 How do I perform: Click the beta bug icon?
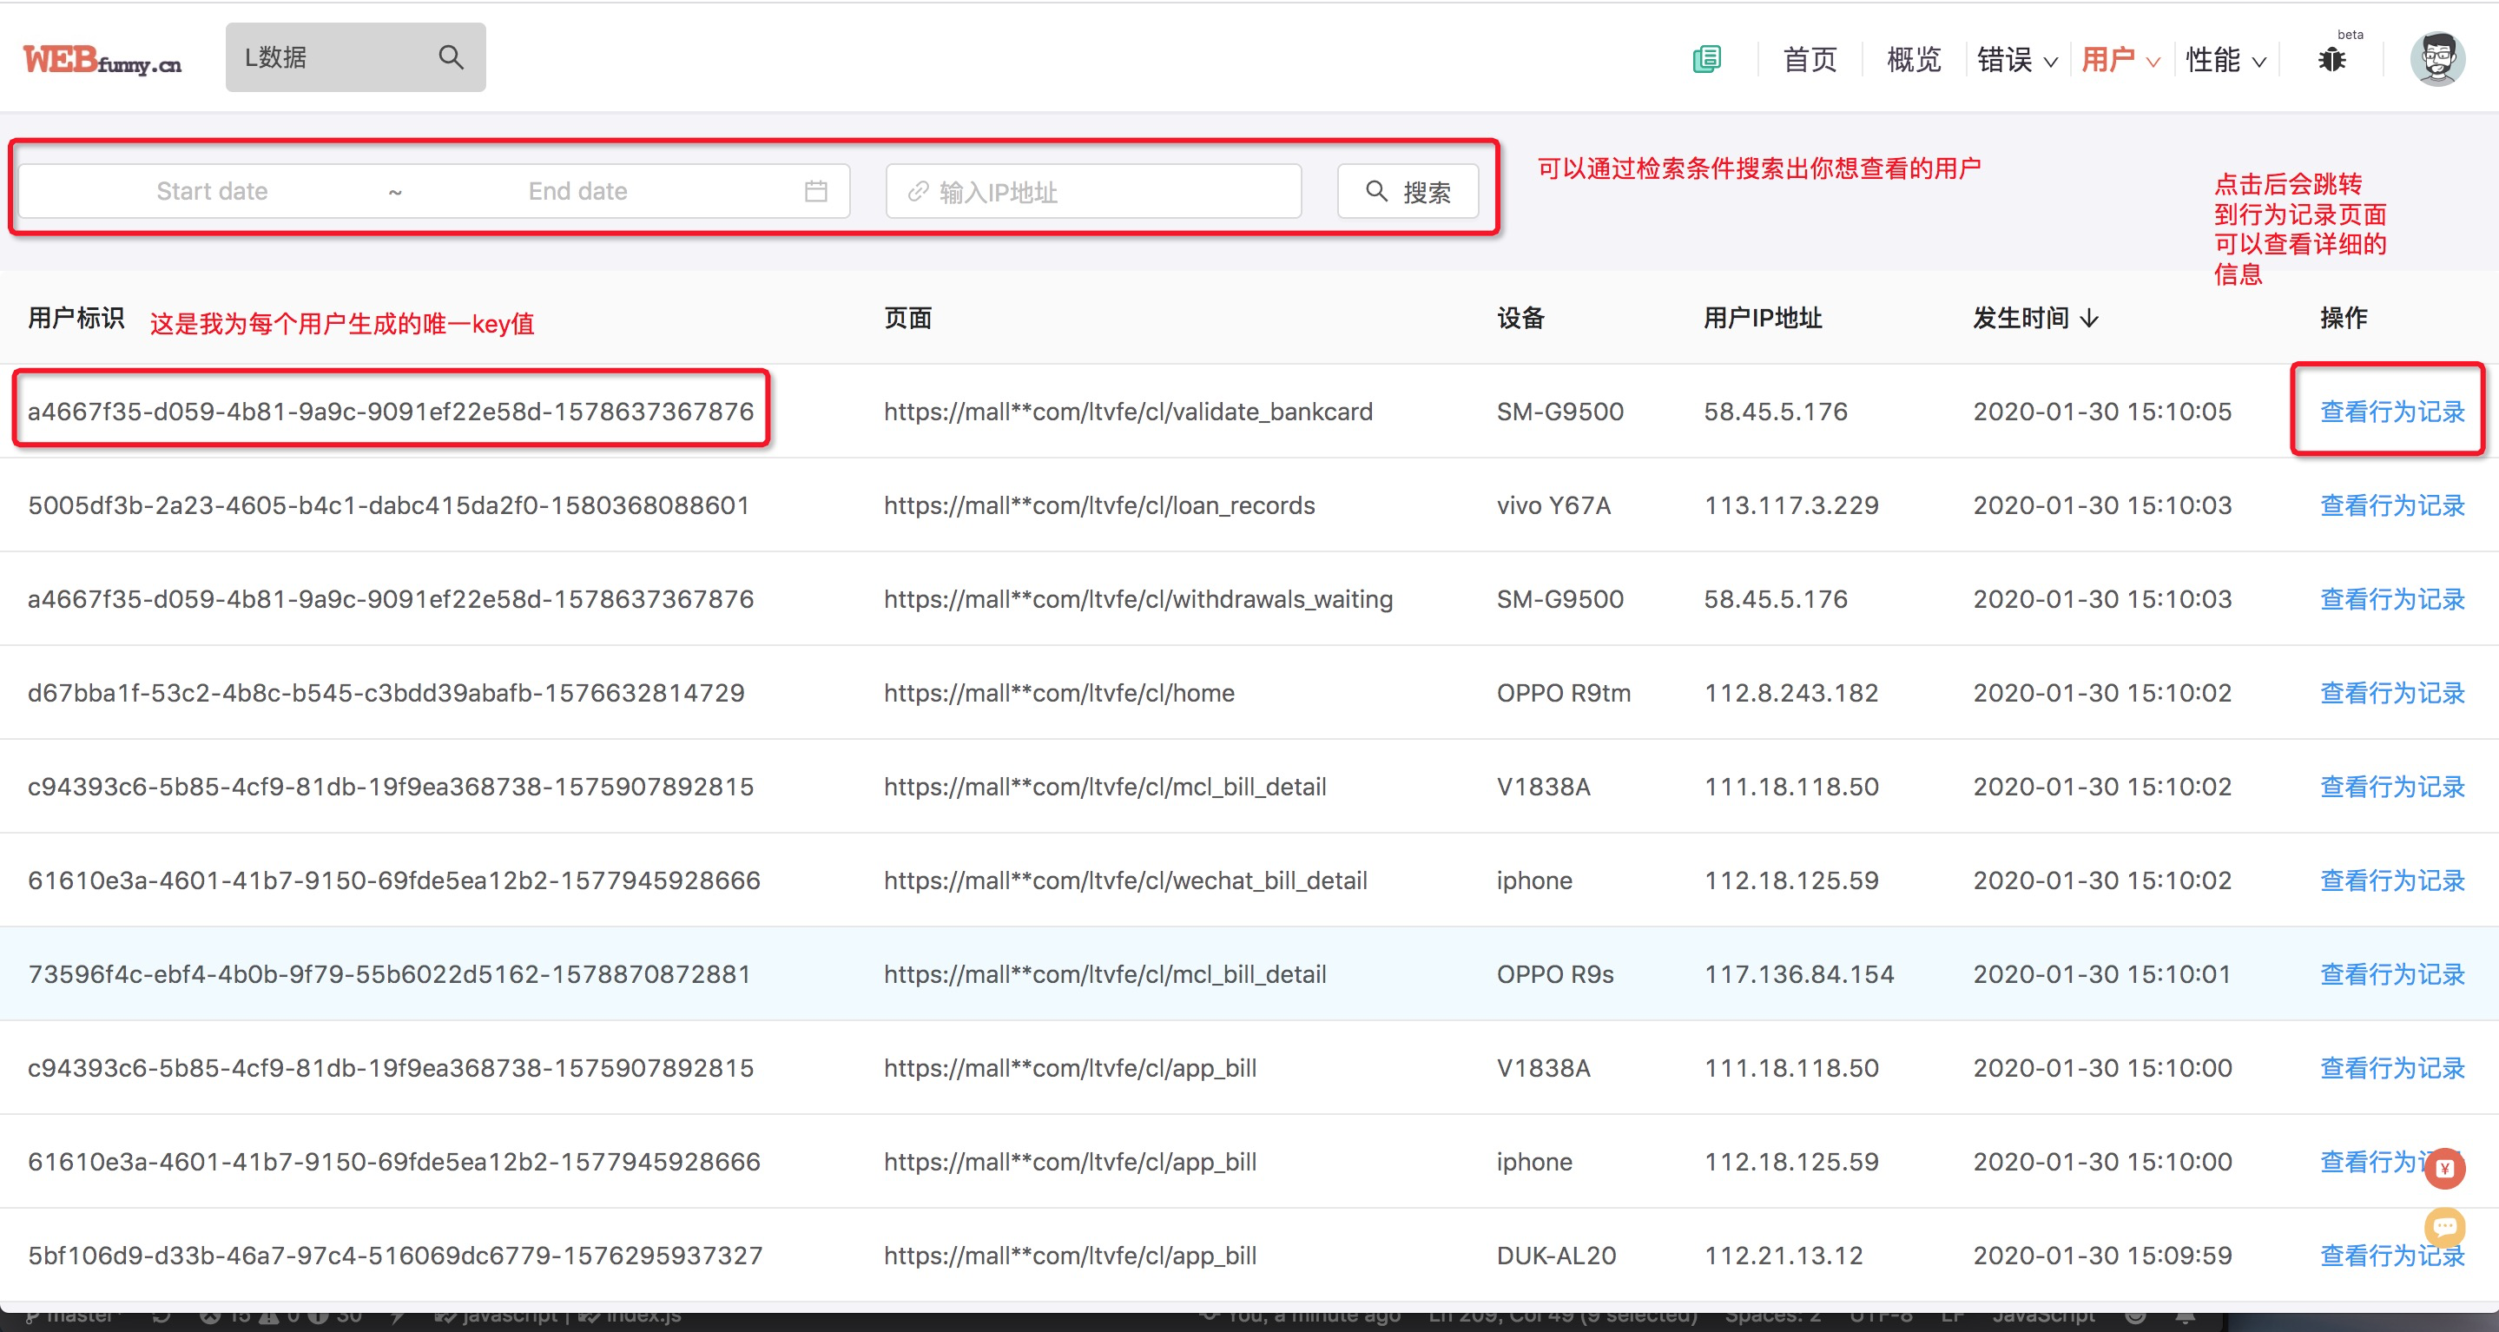2332,60
